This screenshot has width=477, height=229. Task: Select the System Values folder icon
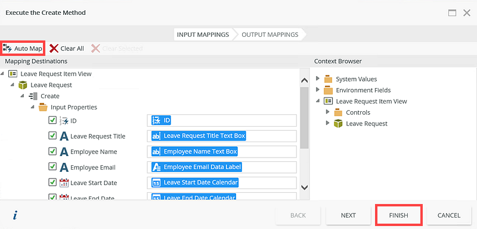328,79
